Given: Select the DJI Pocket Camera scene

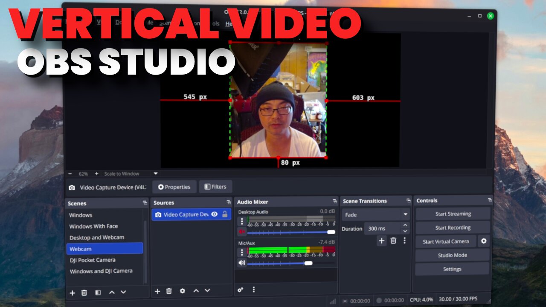Looking at the screenshot, I should click(x=105, y=260).
